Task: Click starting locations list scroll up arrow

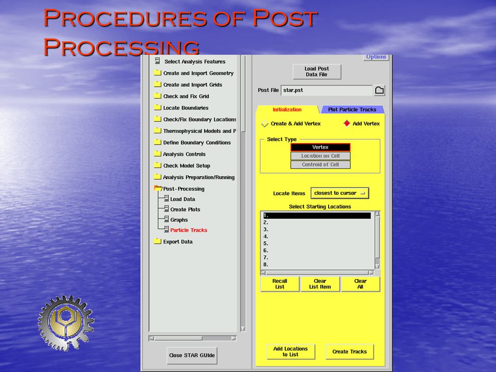Action: point(377,214)
